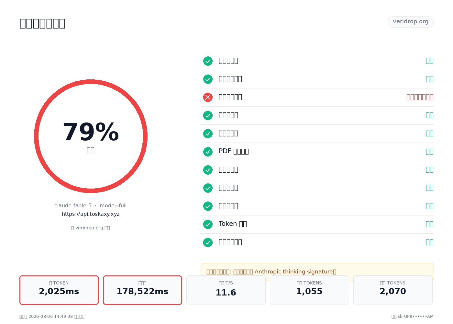Image resolution: width=453 pixels, height=324 pixels.
Task: Open the veridrop.org badge in the header
Action: pos(411,22)
